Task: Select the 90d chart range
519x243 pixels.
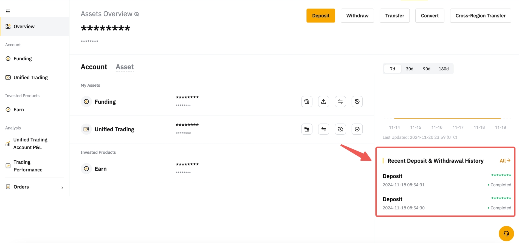Action: click(426, 69)
